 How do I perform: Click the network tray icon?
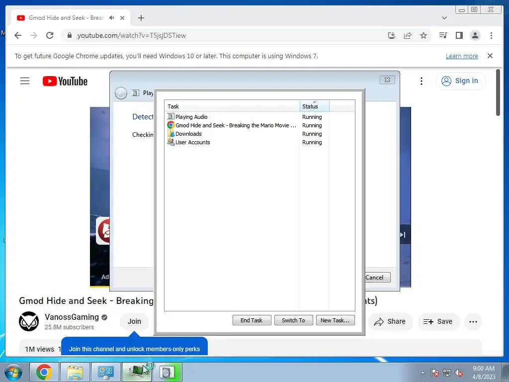pyautogui.click(x=447, y=373)
